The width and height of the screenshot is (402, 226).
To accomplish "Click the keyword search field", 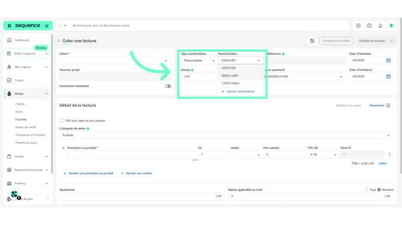I will click(x=209, y=26).
